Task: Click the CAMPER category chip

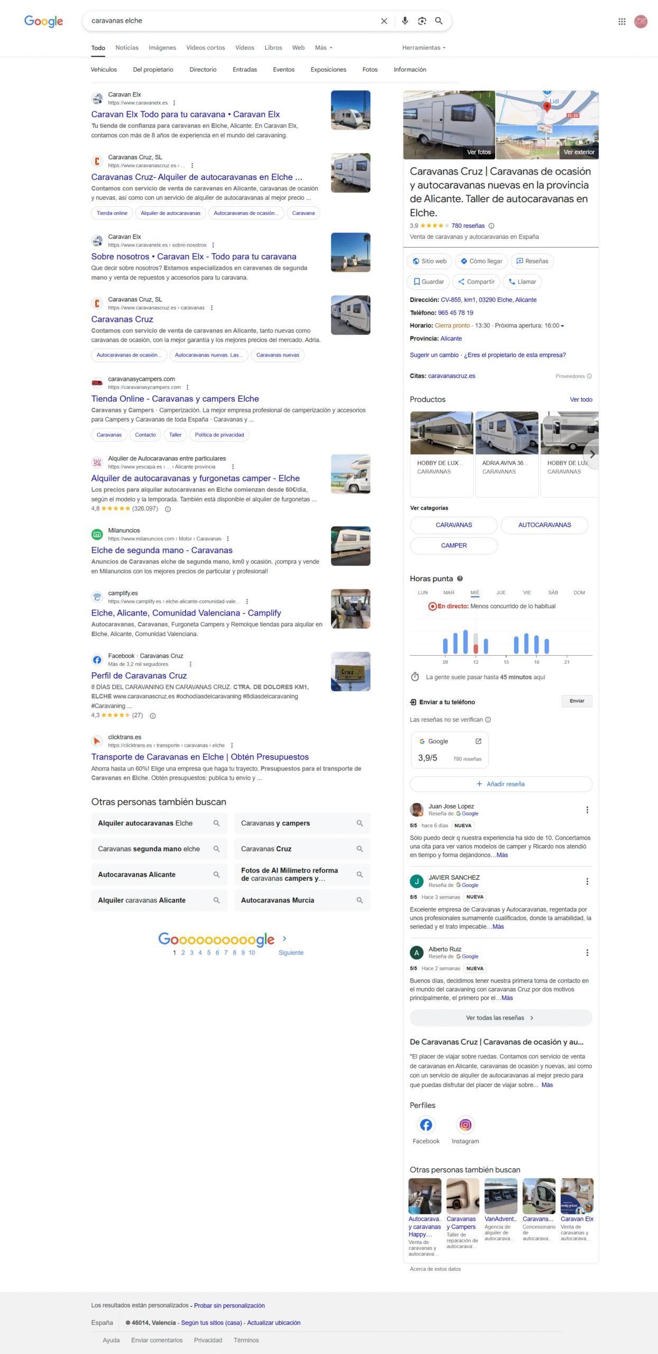Action: [x=454, y=546]
